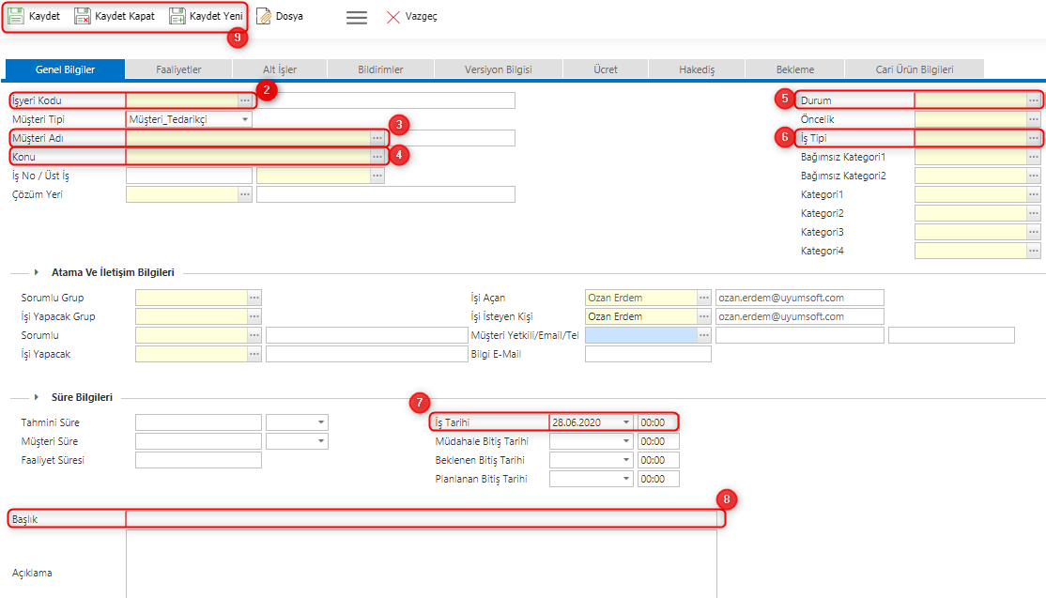Switch to the Versiyon Bilgisi tab

[x=496, y=69]
